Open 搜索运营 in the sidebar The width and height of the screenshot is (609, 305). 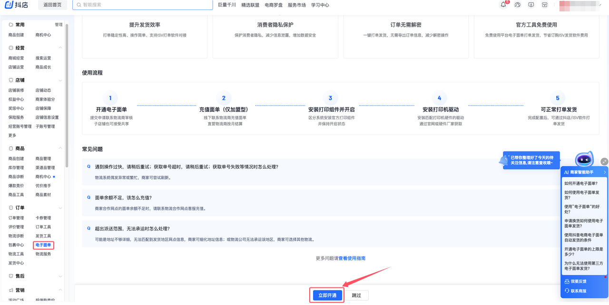(43, 58)
